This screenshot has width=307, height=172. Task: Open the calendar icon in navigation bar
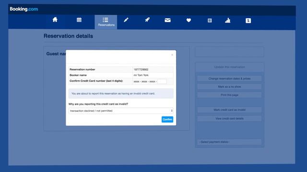[79, 20]
